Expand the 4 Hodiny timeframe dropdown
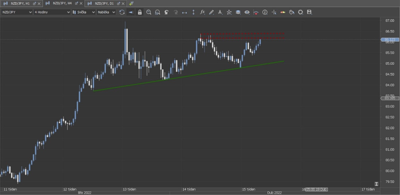This screenshot has width=400, height=195. (x=52, y=12)
